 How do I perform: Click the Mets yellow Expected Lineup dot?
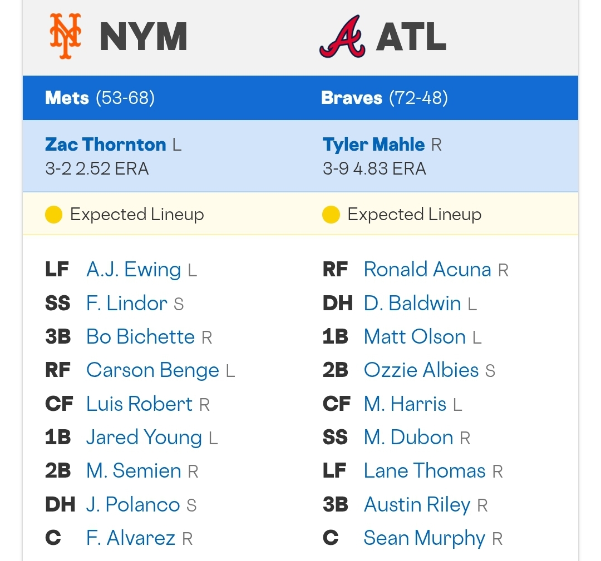[x=53, y=215]
